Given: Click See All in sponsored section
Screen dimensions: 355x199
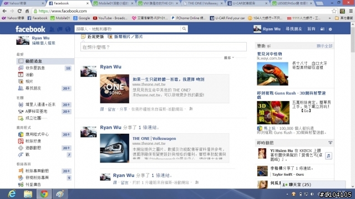Looking at the screenshot, I should tap(324, 46).
